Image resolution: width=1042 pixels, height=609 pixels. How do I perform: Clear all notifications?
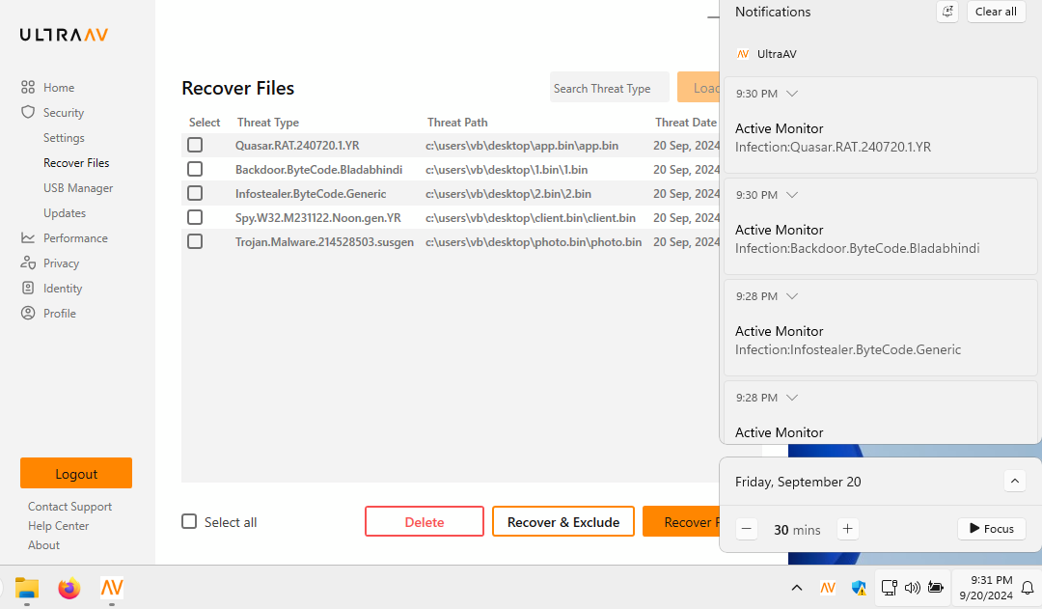pyautogui.click(x=996, y=12)
